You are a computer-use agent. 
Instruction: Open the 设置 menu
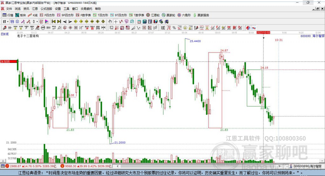(58, 9)
